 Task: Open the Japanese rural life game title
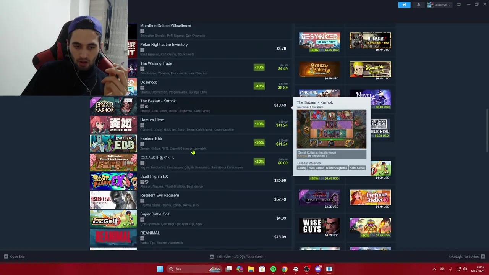point(157,157)
